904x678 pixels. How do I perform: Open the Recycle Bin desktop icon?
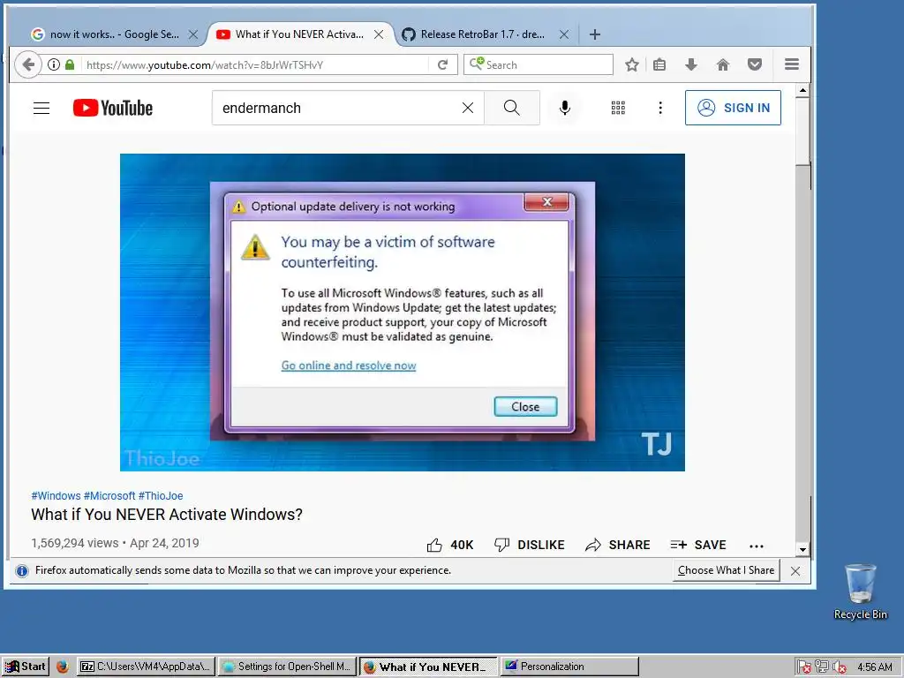pyautogui.click(x=860, y=591)
